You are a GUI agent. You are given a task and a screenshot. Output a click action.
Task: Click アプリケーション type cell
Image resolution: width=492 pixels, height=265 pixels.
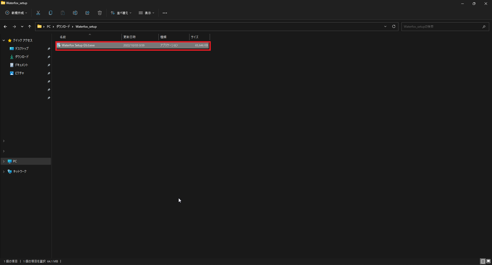169,45
